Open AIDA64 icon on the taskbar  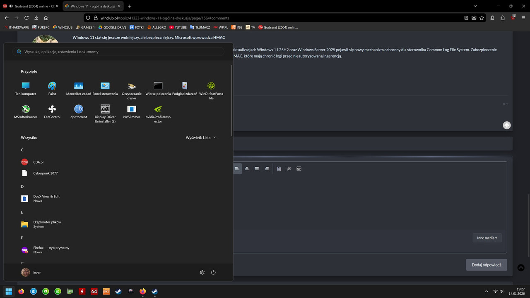[94, 291]
